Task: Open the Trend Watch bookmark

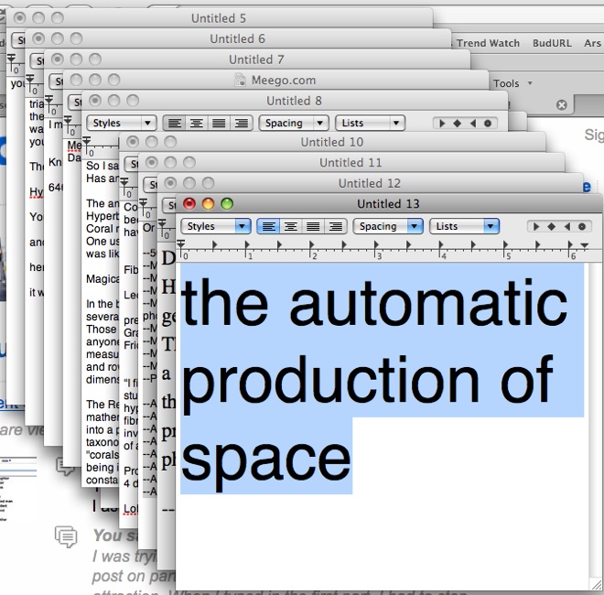Action: pyautogui.click(x=488, y=43)
